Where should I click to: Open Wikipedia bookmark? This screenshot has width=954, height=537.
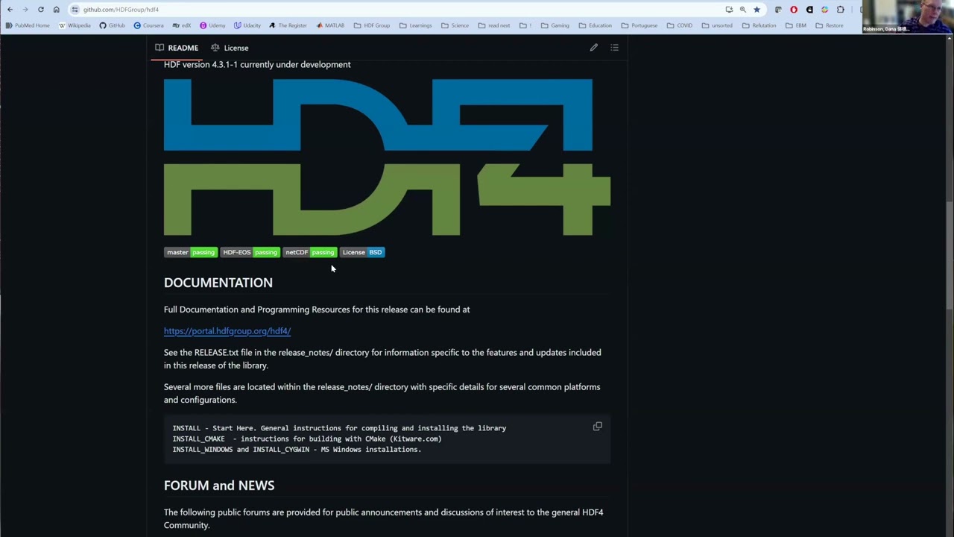pos(75,25)
